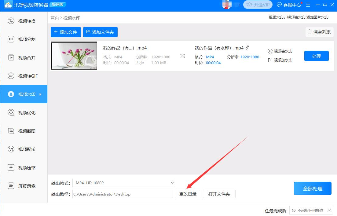
Task: Open 客服中心 in the title bar
Action: click(289, 5)
